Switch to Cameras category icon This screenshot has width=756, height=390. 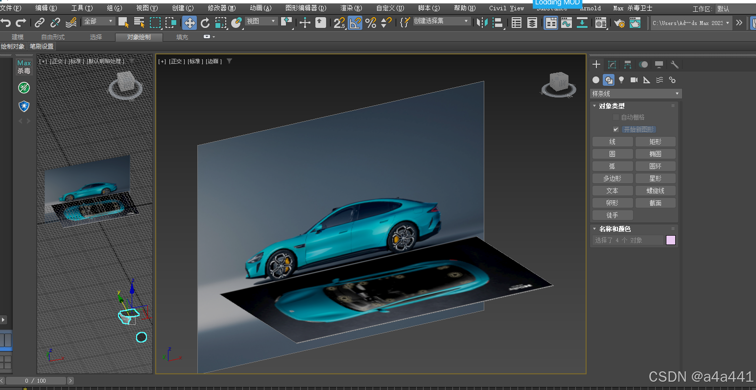pyautogui.click(x=634, y=80)
